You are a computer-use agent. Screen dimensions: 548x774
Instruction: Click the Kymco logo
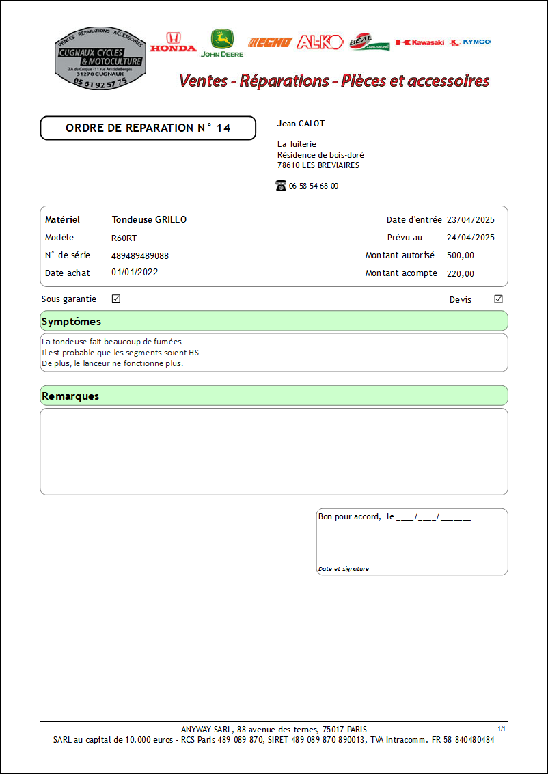tap(470, 42)
